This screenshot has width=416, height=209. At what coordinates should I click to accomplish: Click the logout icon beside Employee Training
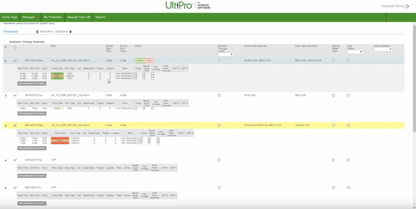(407, 6)
